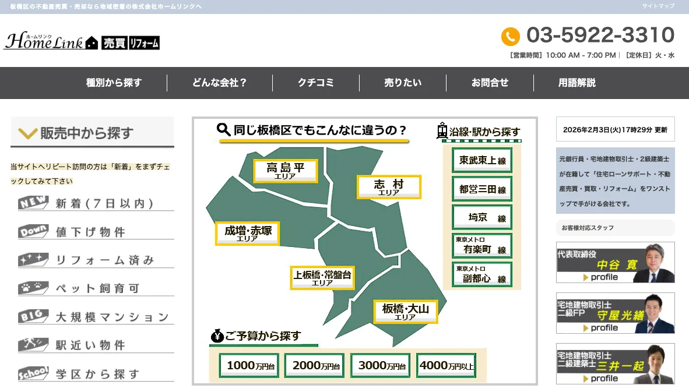Open the クチコミ menu item
This screenshot has width=689, height=392.
tap(316, 83)
